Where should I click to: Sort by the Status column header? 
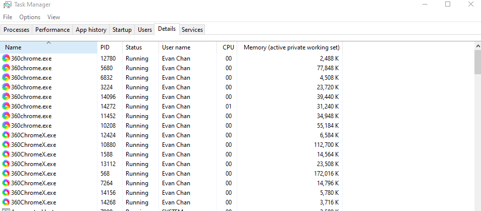point(140,47)
